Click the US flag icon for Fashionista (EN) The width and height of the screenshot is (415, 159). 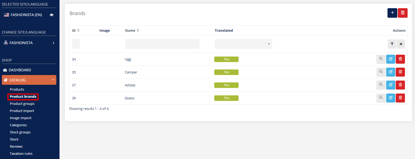(x=7, y=15)
